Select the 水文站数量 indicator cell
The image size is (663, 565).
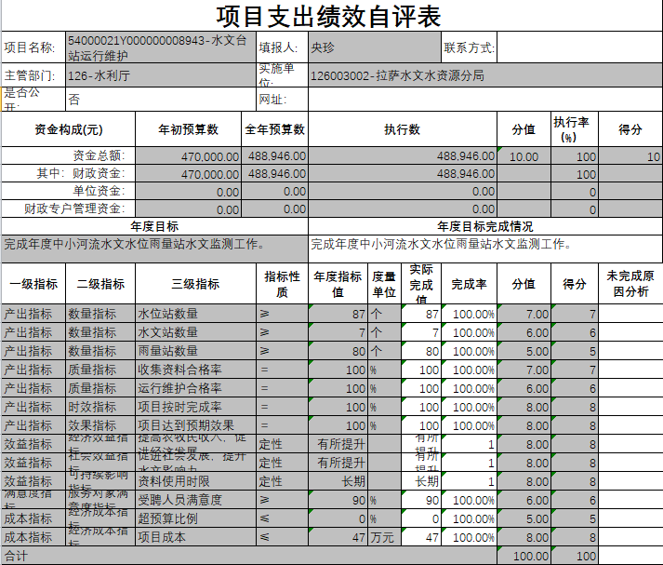tap(196, 332)
